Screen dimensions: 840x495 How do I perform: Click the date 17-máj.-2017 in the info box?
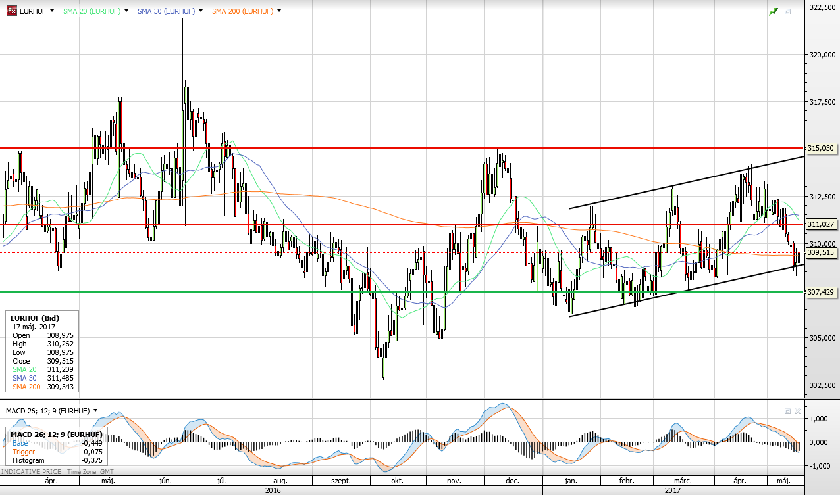point(34,327)
